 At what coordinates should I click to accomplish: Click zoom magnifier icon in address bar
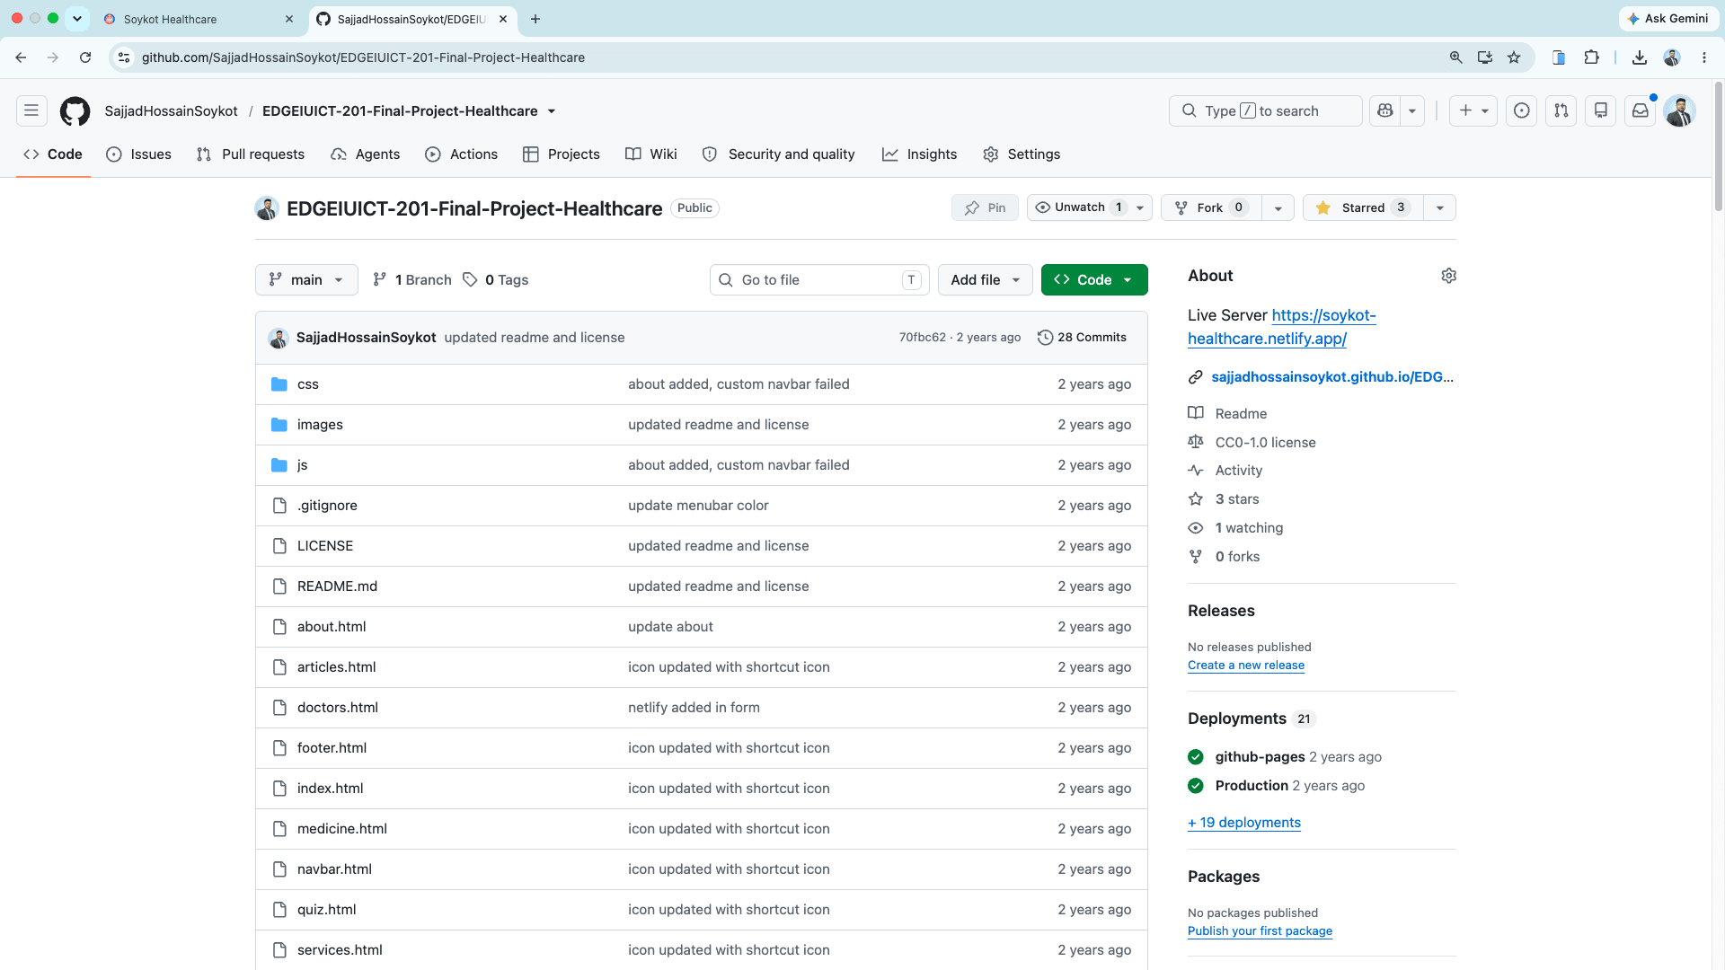point(1455,57)
